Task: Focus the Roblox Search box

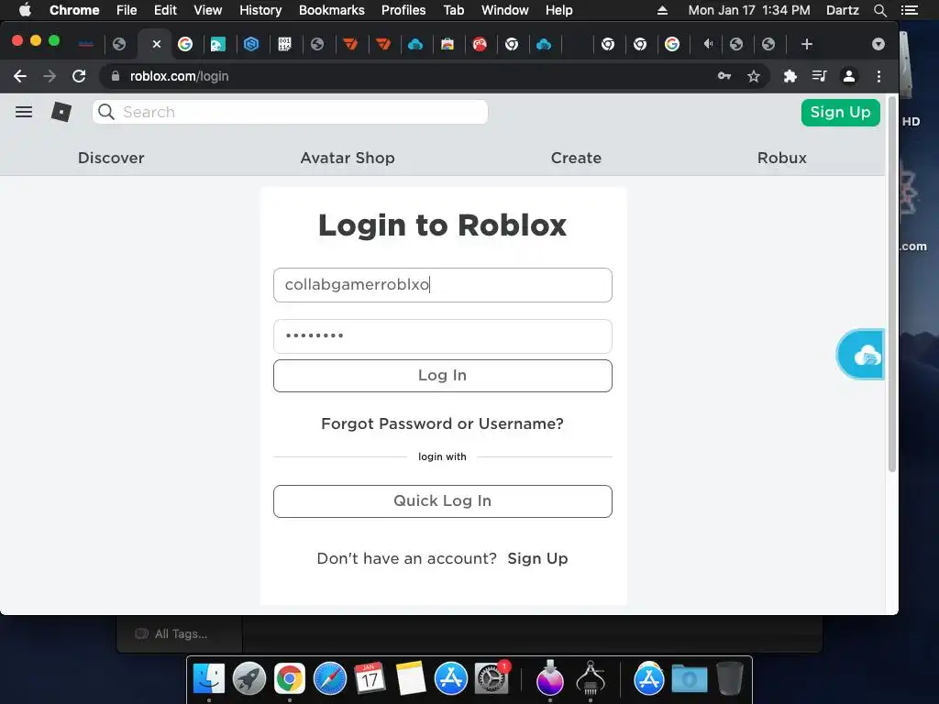Action: coord(290,112)
